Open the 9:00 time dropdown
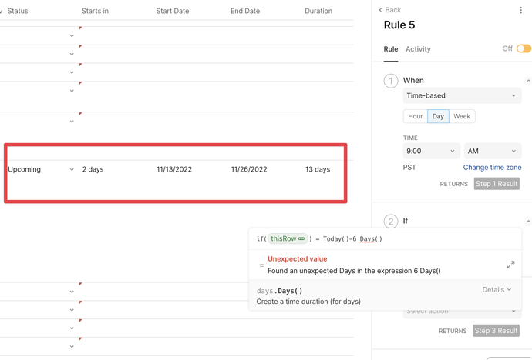The width and height of the screenshot is (532, 360). (x=431, y=152)
